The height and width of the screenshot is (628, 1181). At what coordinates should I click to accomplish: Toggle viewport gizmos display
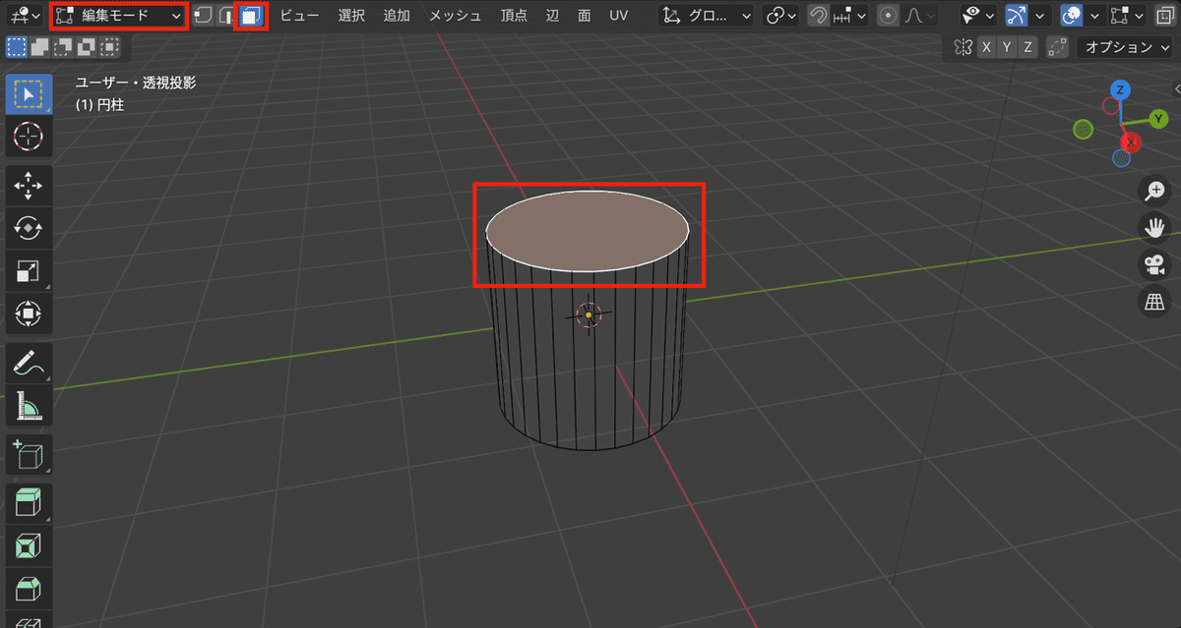tap(1017, 16)
